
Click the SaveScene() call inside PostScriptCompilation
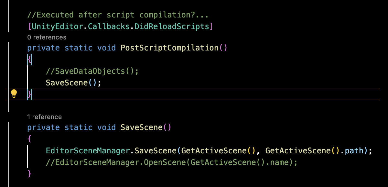(x=67, y=83)
